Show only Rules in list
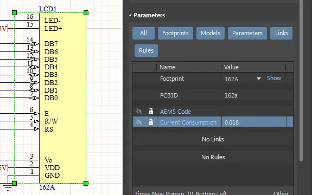 click(x=146, y=50)
